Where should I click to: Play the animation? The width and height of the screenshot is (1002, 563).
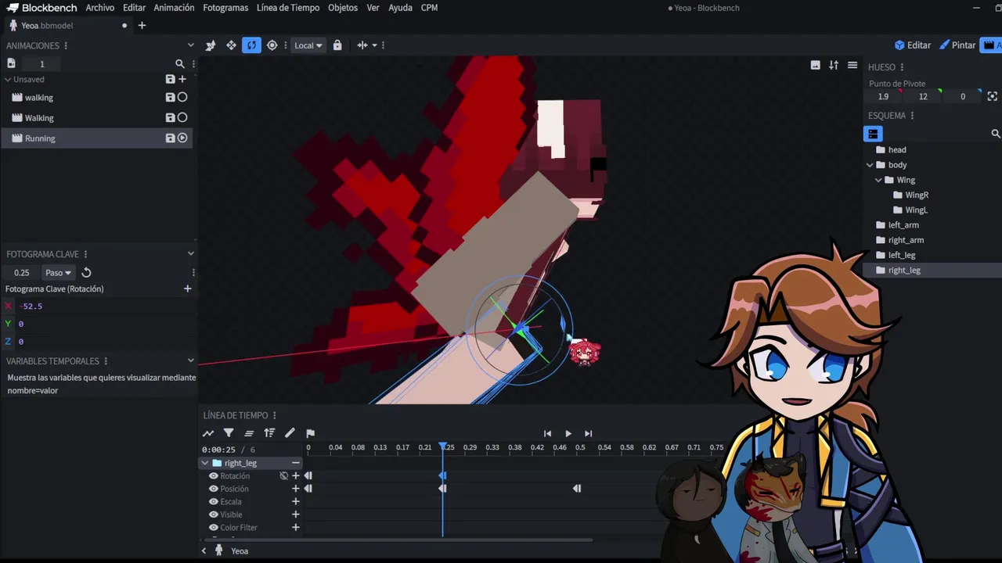(568, 434)
